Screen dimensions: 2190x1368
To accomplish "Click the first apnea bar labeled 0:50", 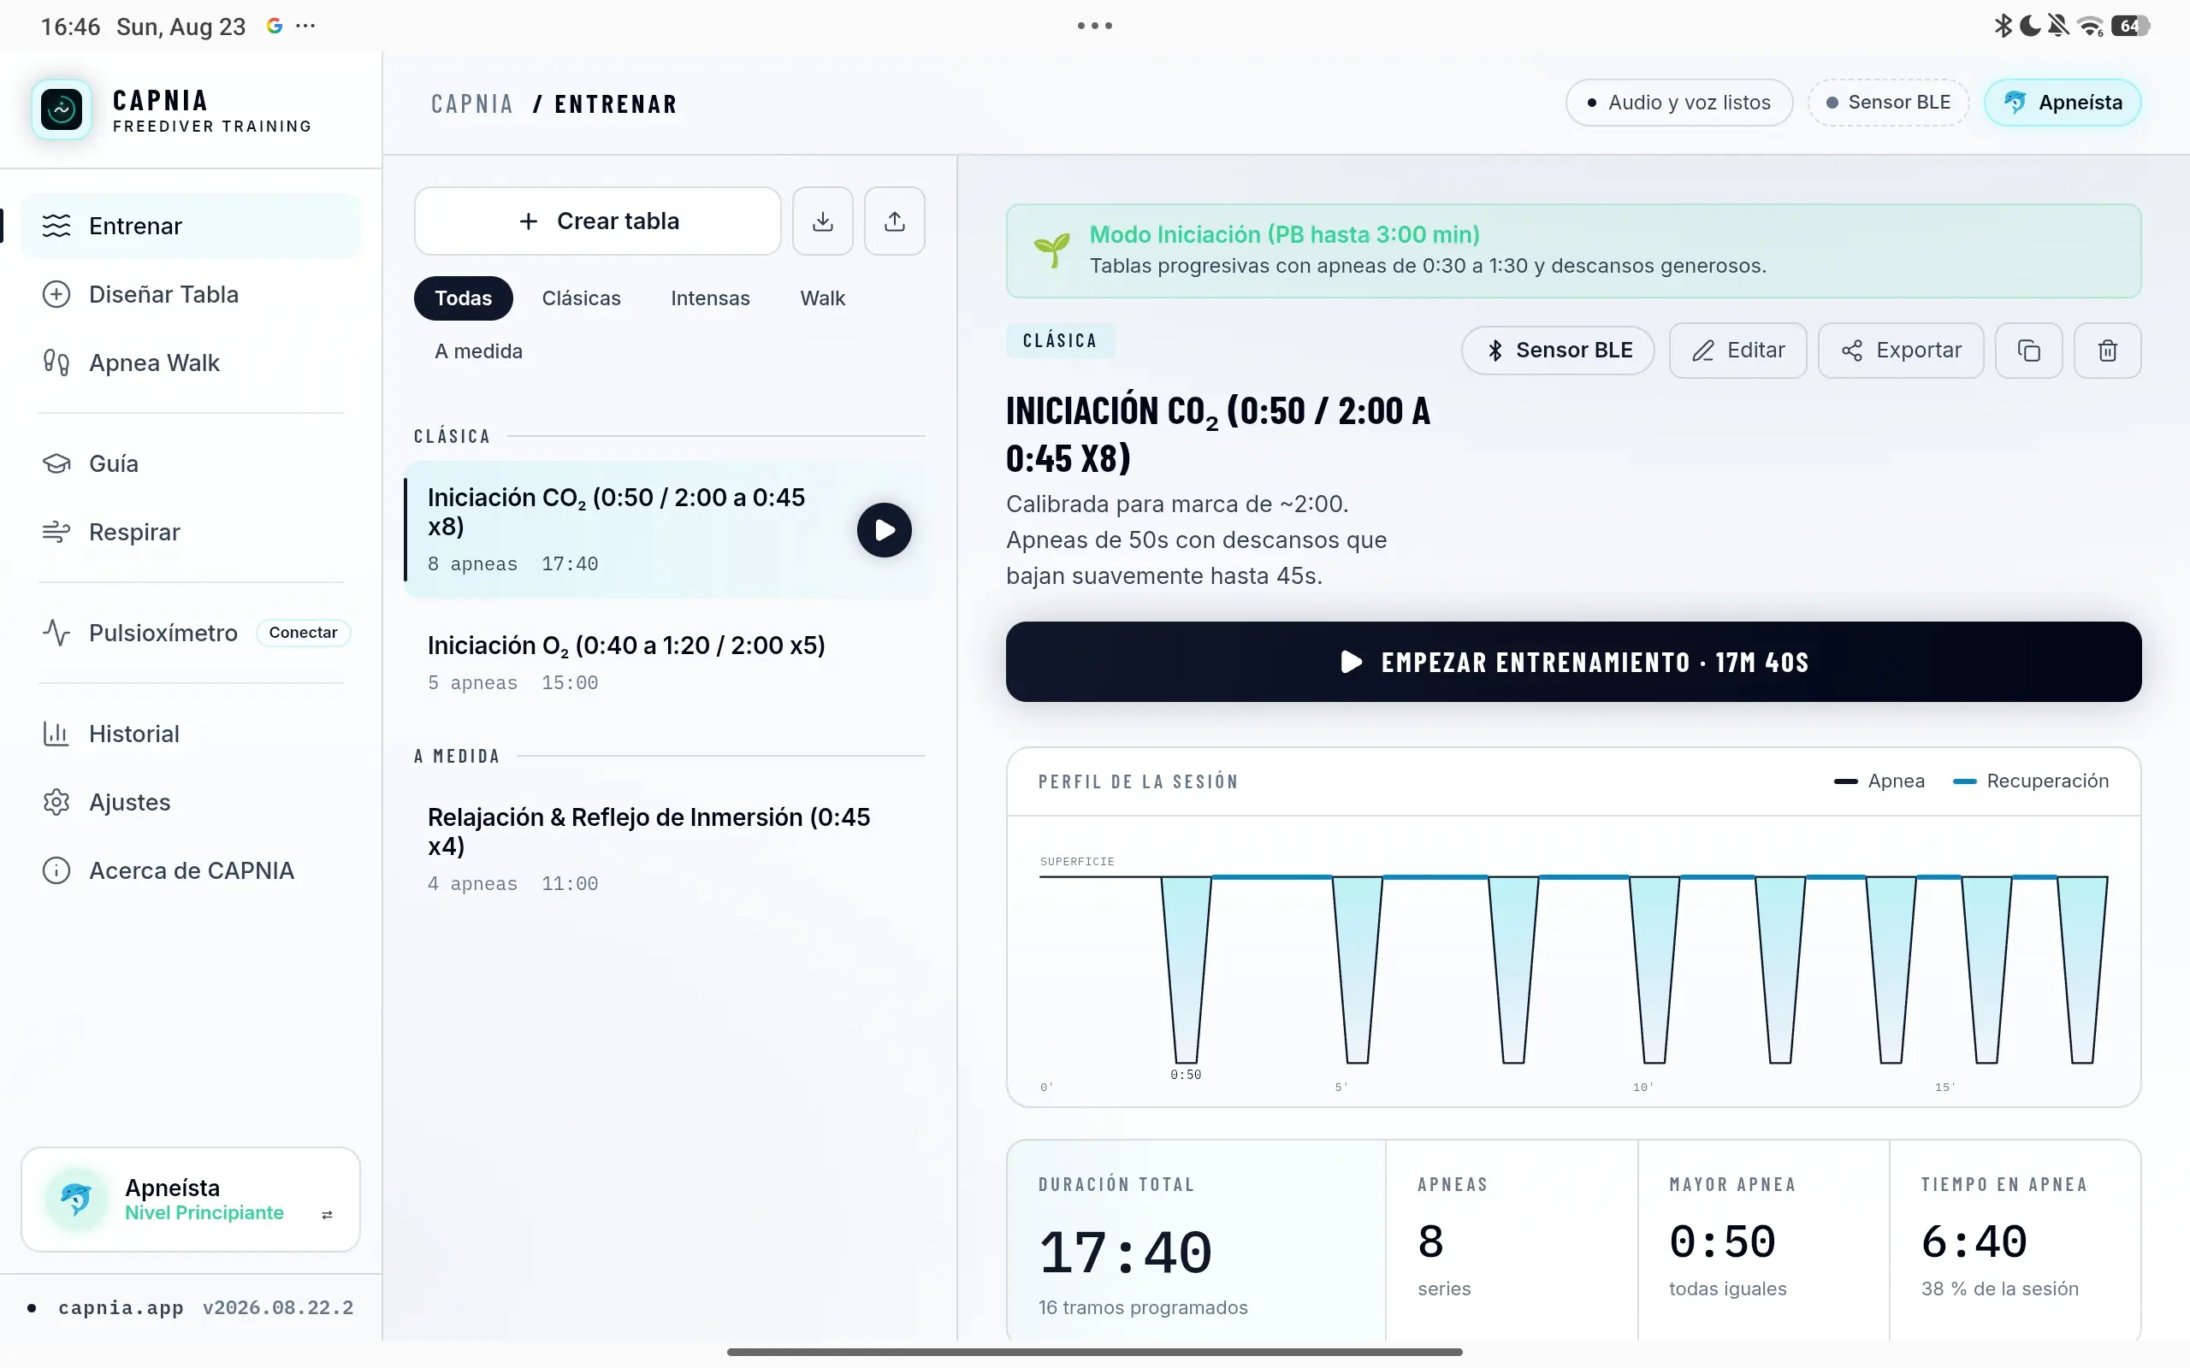I will tap(1186, 969).
